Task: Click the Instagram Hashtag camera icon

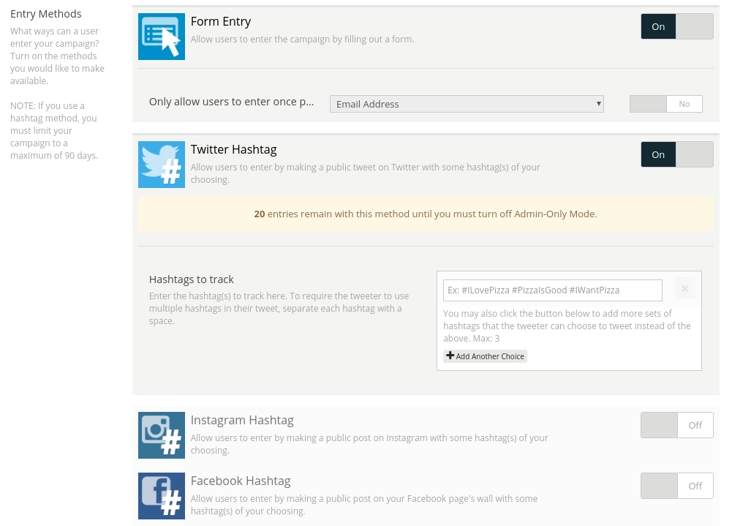Action: 162,435
